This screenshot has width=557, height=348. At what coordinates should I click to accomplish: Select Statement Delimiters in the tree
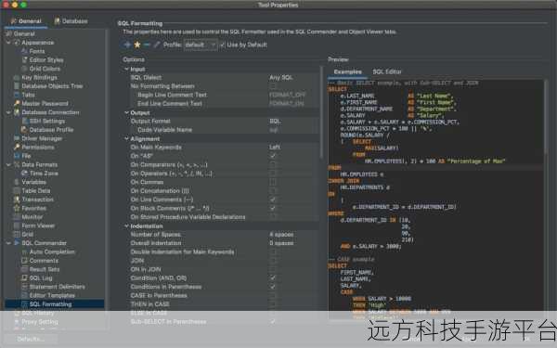coord(58,287)
